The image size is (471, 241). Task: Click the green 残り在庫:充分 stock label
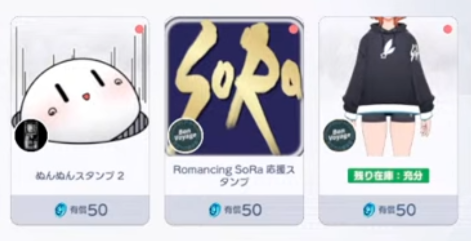tap(388, 176)
